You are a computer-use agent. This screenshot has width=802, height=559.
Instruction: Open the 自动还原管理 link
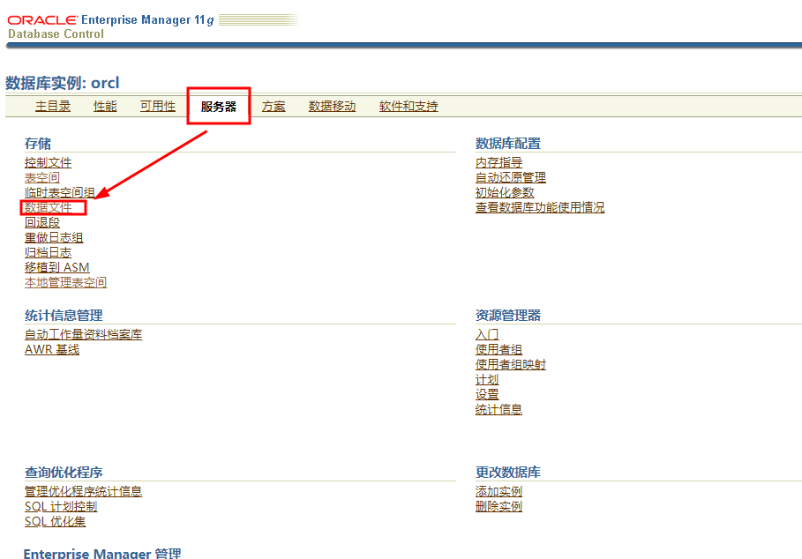pos(511,178)
